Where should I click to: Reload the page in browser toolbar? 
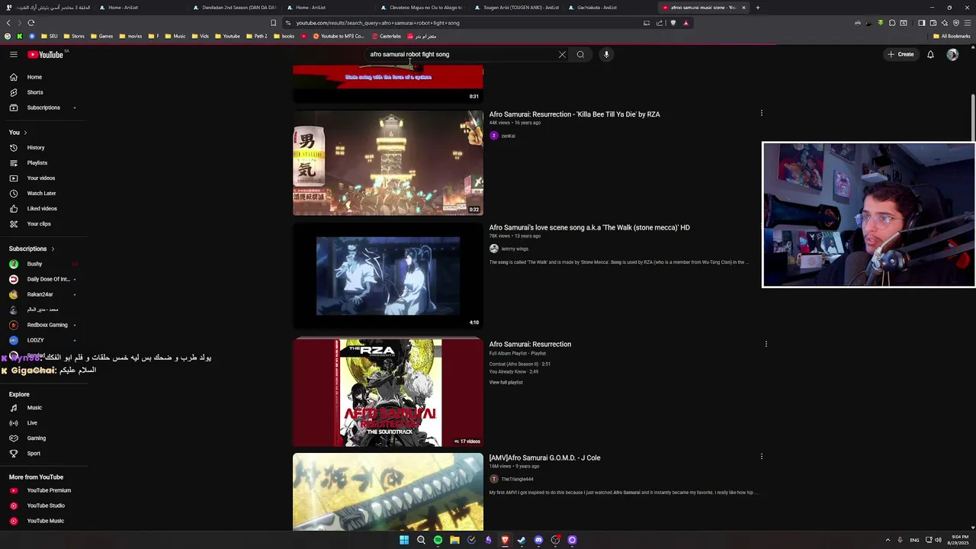[31, 23]
